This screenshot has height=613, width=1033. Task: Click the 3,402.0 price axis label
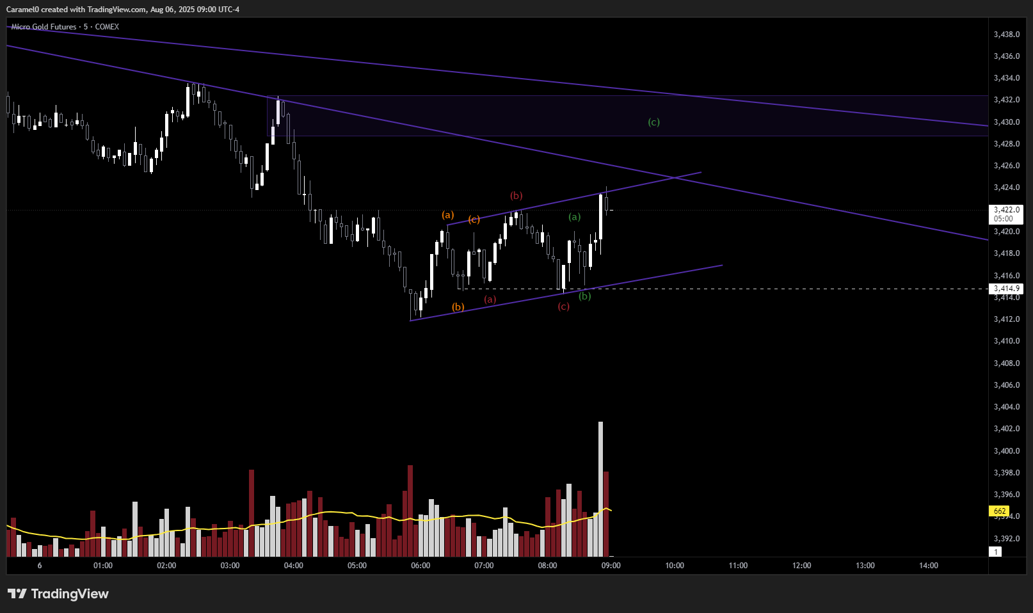1007,429
